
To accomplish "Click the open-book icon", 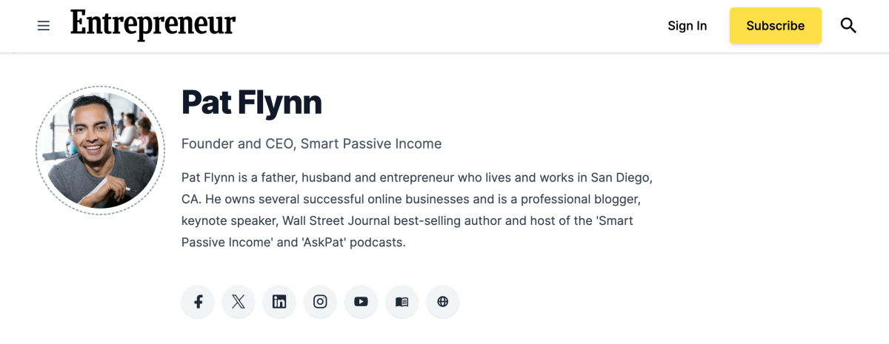I will click(x=402, y=302).
